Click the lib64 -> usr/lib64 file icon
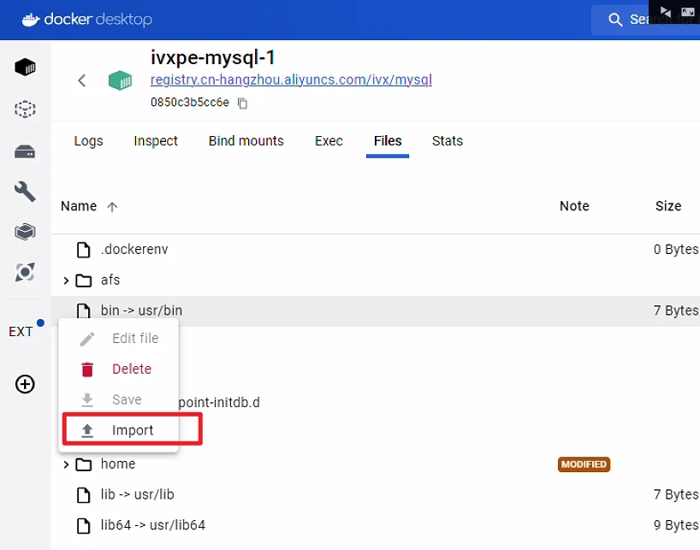Image resolution: width=700 pixels, height=550 pixels. [84, 526]
